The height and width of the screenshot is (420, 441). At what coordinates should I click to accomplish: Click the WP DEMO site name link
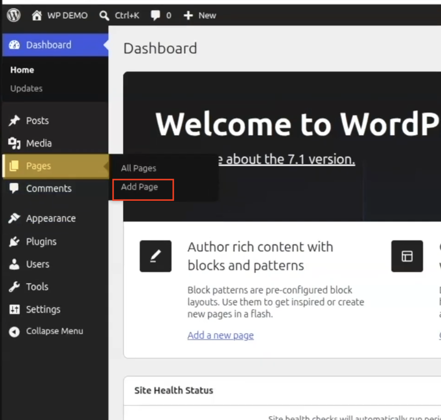67,15
